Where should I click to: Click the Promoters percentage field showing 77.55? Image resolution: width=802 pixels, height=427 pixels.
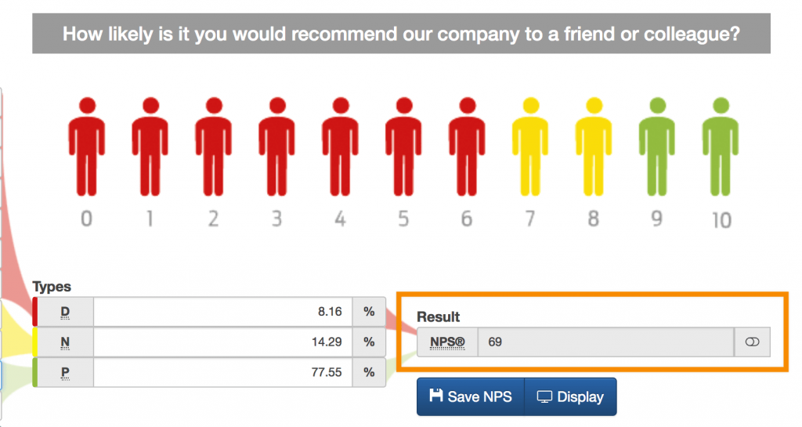[x=223, y=372]
